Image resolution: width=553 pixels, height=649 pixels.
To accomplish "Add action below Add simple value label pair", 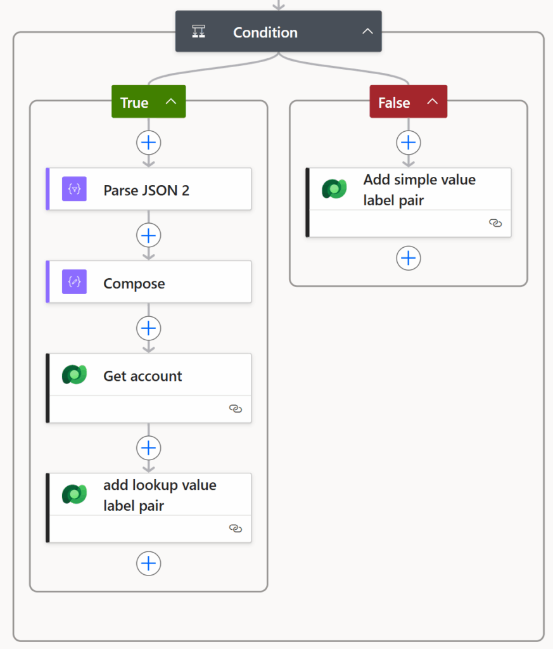I will pos(409,258).
